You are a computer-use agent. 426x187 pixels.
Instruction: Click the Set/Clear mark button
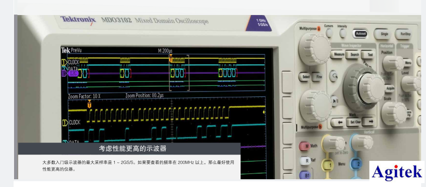[353, 122]
